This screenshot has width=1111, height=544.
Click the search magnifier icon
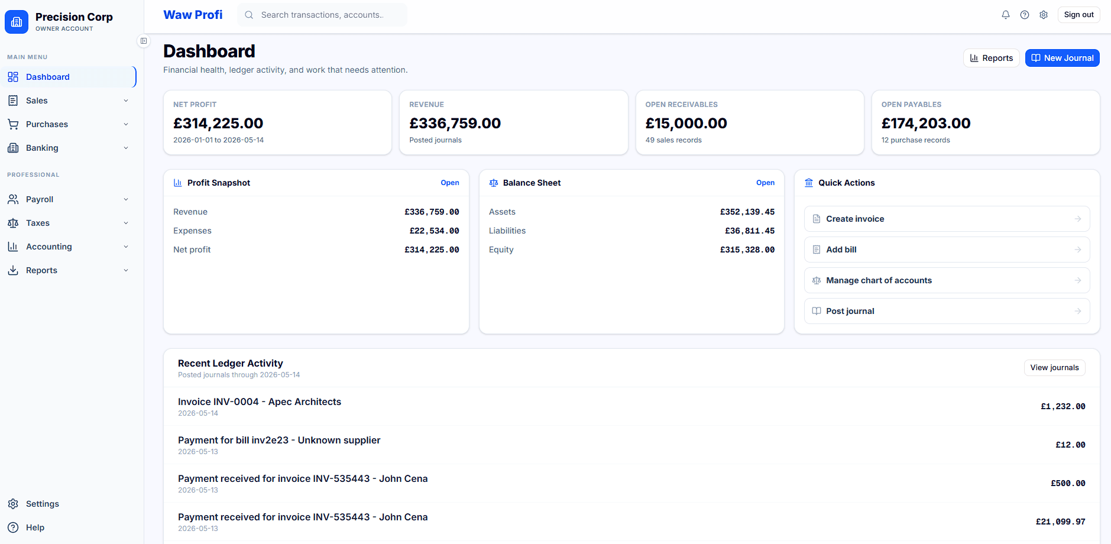click(249, 15)
